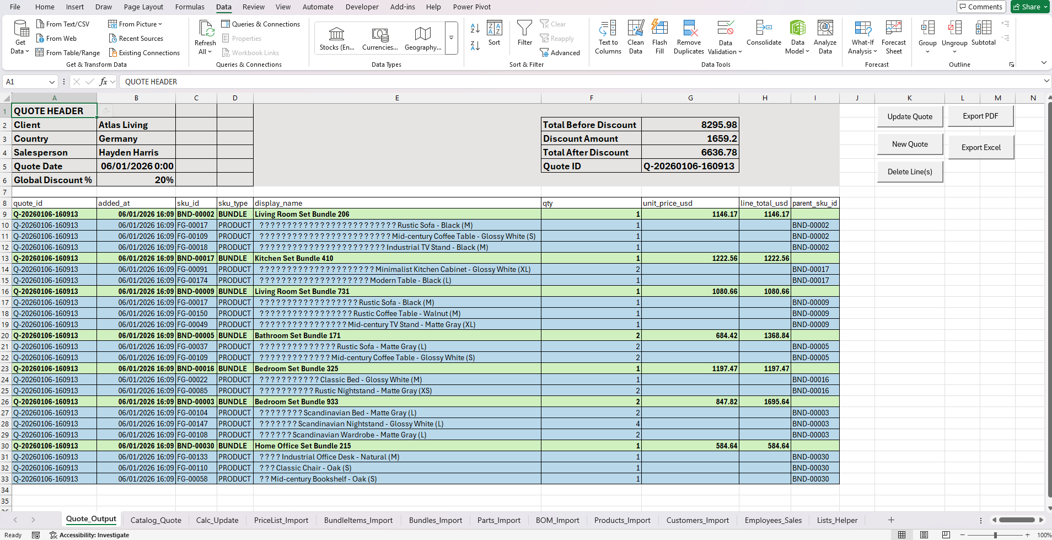Image resolution: width=1052 pixels, height=540 pixels.
Task: Launch Analyze Data
Action: 824,36
